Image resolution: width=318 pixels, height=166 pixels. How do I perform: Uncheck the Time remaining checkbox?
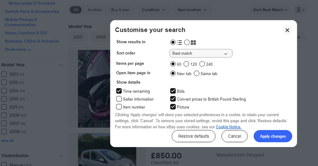pos(119,91)
